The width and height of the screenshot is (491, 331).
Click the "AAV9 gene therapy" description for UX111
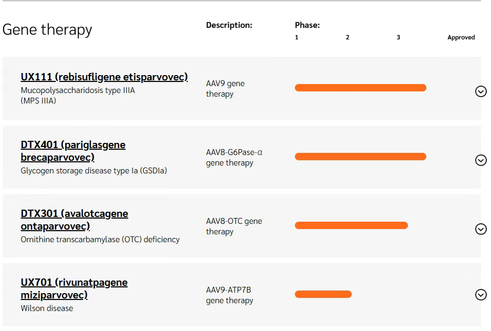[225, 89]
